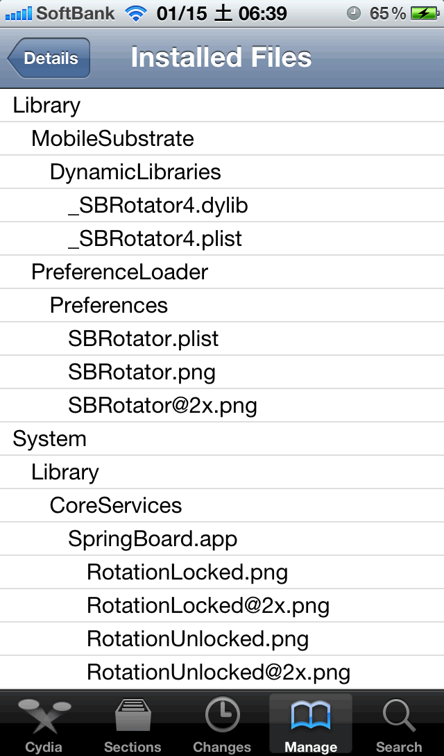This screenshot has height=756, width=444.
Task: Tap the RotationUnlocked@2x.png file entry
Action: click(x=218, y=673)
